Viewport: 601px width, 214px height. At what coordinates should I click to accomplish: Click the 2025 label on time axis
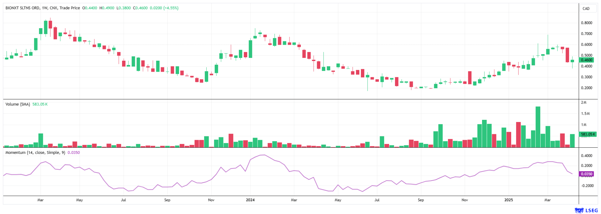(508, 200)
